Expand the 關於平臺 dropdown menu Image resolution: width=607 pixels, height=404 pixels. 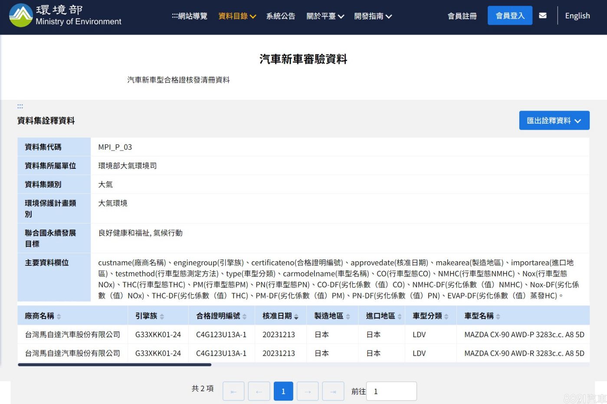tap(325, 16)
